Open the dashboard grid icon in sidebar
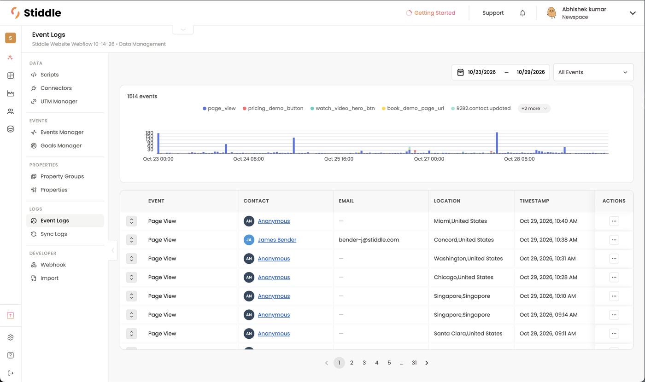The image size is (645, 382). point(11,75)
